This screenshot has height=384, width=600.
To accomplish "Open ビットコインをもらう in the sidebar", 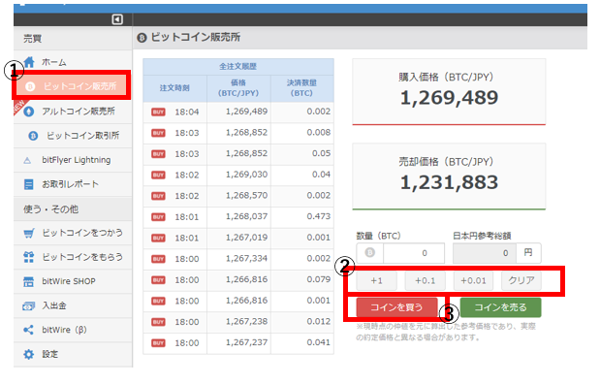I will [x=73, y=257].
